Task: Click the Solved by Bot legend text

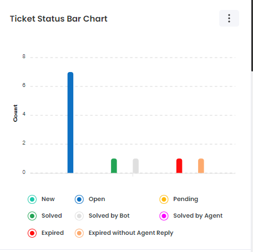Action: [x=109, y=216]
